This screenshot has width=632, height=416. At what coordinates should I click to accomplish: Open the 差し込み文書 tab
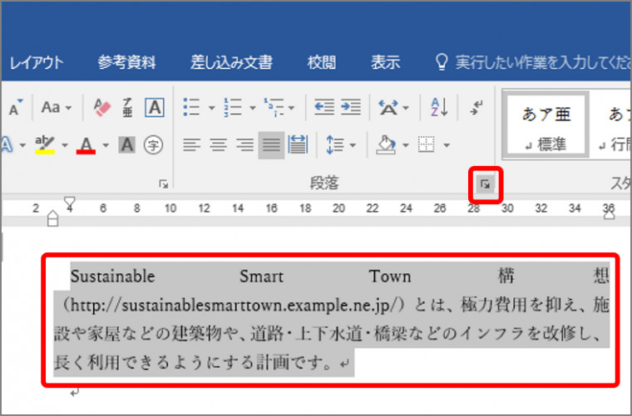pyautogui.click(x=231, y=63)
